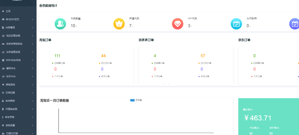
Task: Click the area chart icon beside 拼多多管理系统
Action: coord(3,44)
